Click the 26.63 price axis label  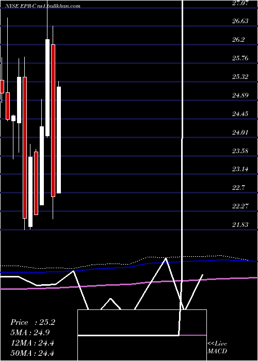coord(240,21)
